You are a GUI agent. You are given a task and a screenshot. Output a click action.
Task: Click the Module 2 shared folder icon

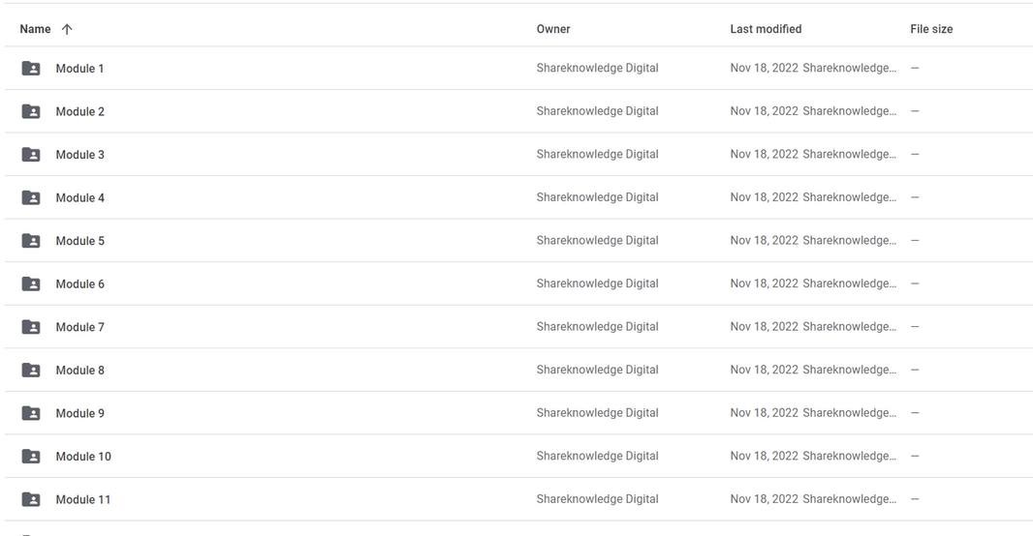click(31, 111)
